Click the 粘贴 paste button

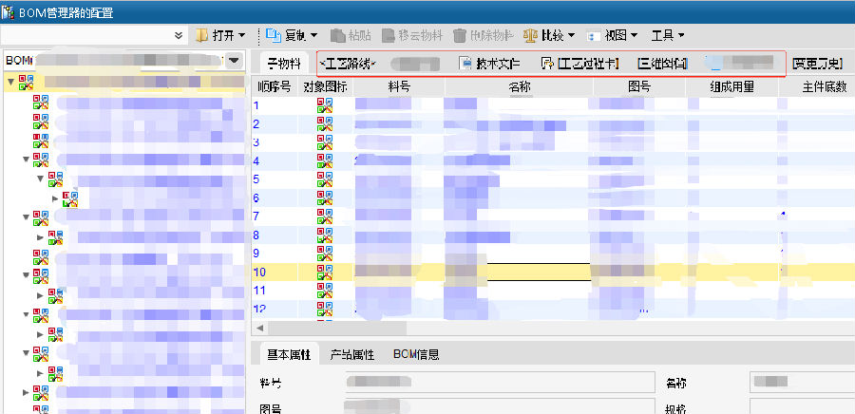pyautogui.click(x=351, y=36)
